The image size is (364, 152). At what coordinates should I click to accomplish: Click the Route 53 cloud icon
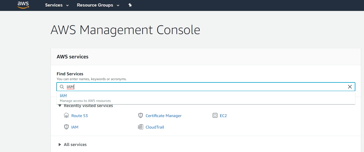point(66,116)
